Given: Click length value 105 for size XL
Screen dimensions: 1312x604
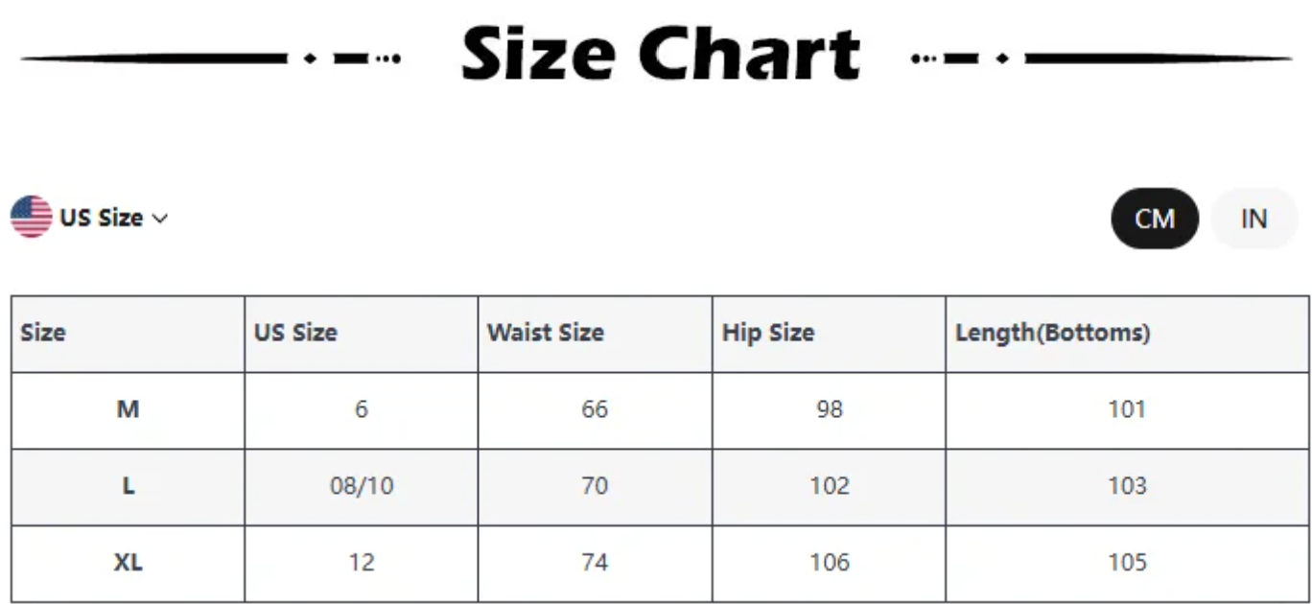Looking at the screenshot, I should tap(1127, 563).
